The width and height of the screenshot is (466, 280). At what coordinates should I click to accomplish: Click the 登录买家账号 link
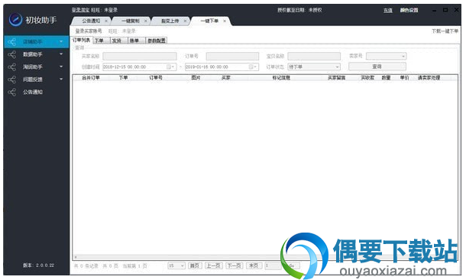click(x=89, y=31)
